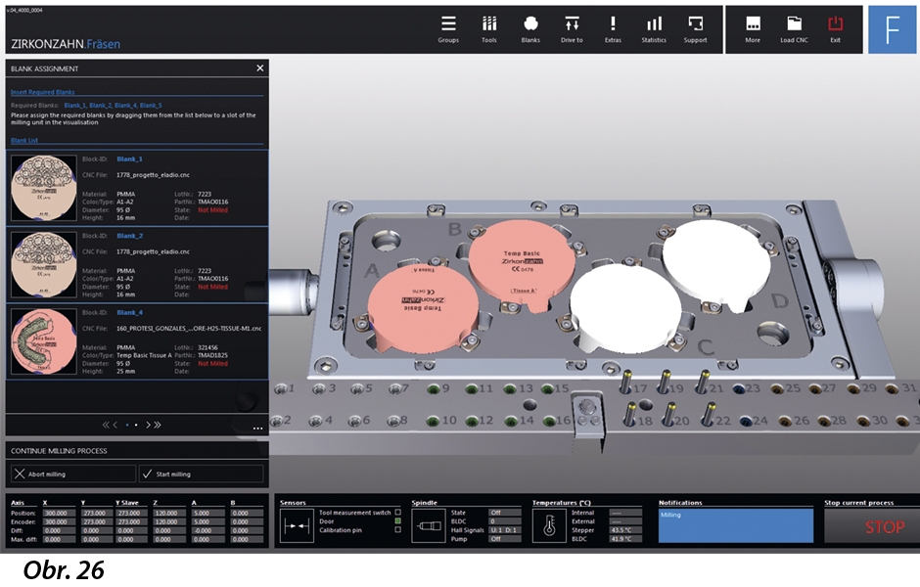Open the Groups menu icon

(448, 28)
